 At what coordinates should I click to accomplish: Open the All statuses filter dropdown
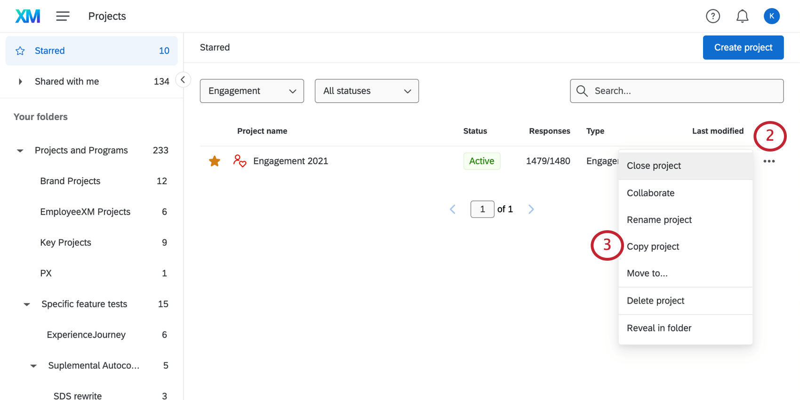367,91
